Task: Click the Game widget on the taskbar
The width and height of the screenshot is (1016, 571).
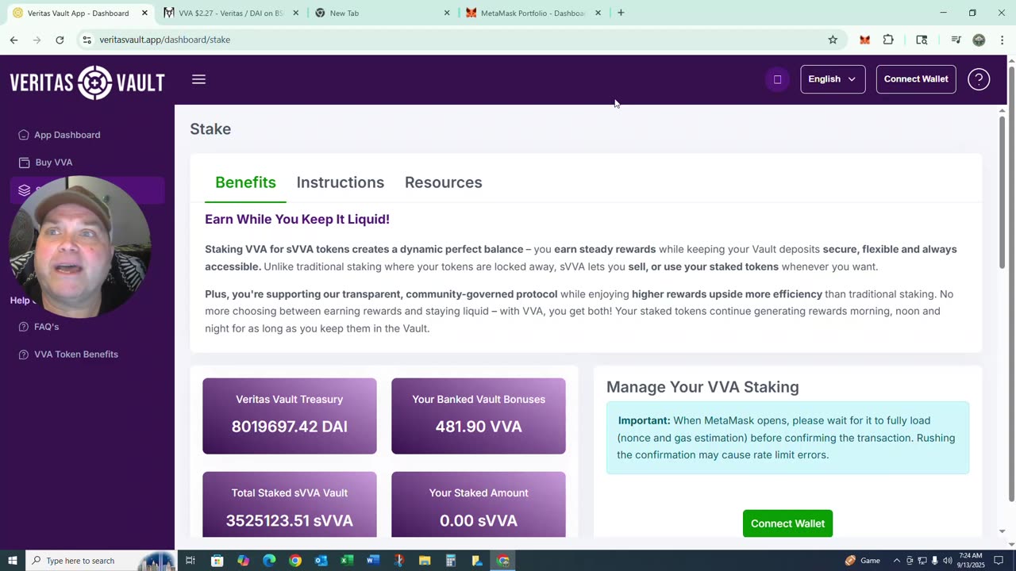Action: click(x=863, y=561)
